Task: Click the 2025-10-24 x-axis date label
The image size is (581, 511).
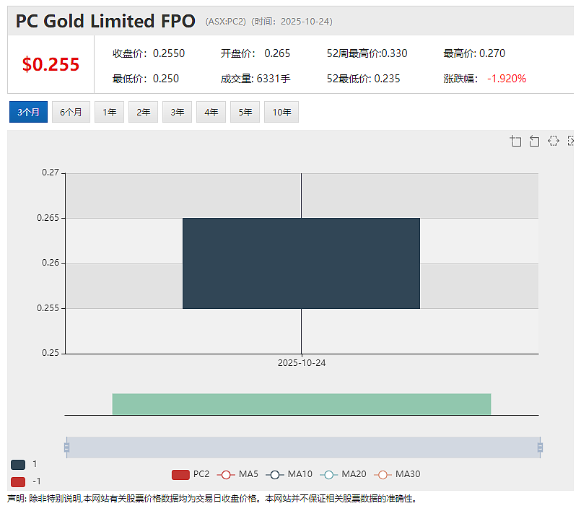Action: pos(302,363)
